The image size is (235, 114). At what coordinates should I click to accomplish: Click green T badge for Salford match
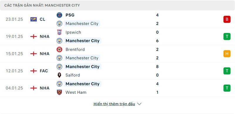coord(227,71)
